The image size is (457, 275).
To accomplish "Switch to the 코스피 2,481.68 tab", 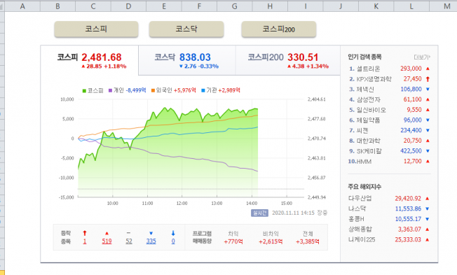I will (x=90, y=60).
